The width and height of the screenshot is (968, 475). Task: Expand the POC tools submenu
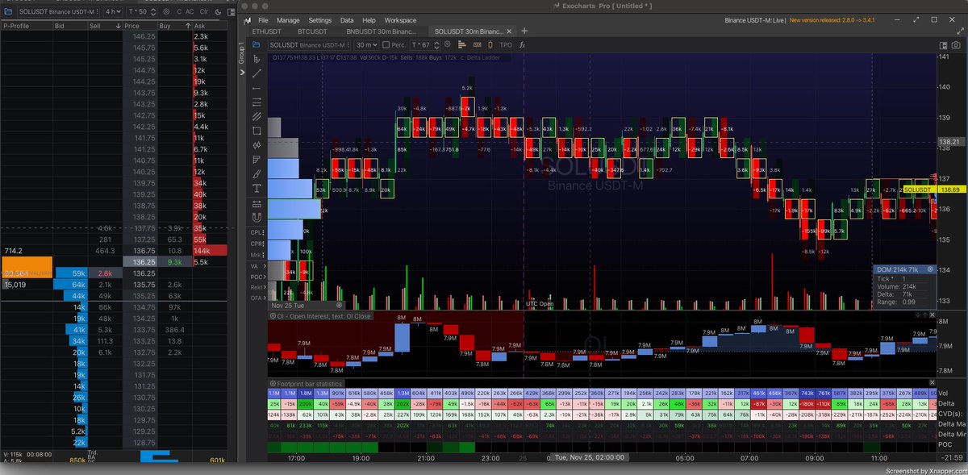coord(257,277)
